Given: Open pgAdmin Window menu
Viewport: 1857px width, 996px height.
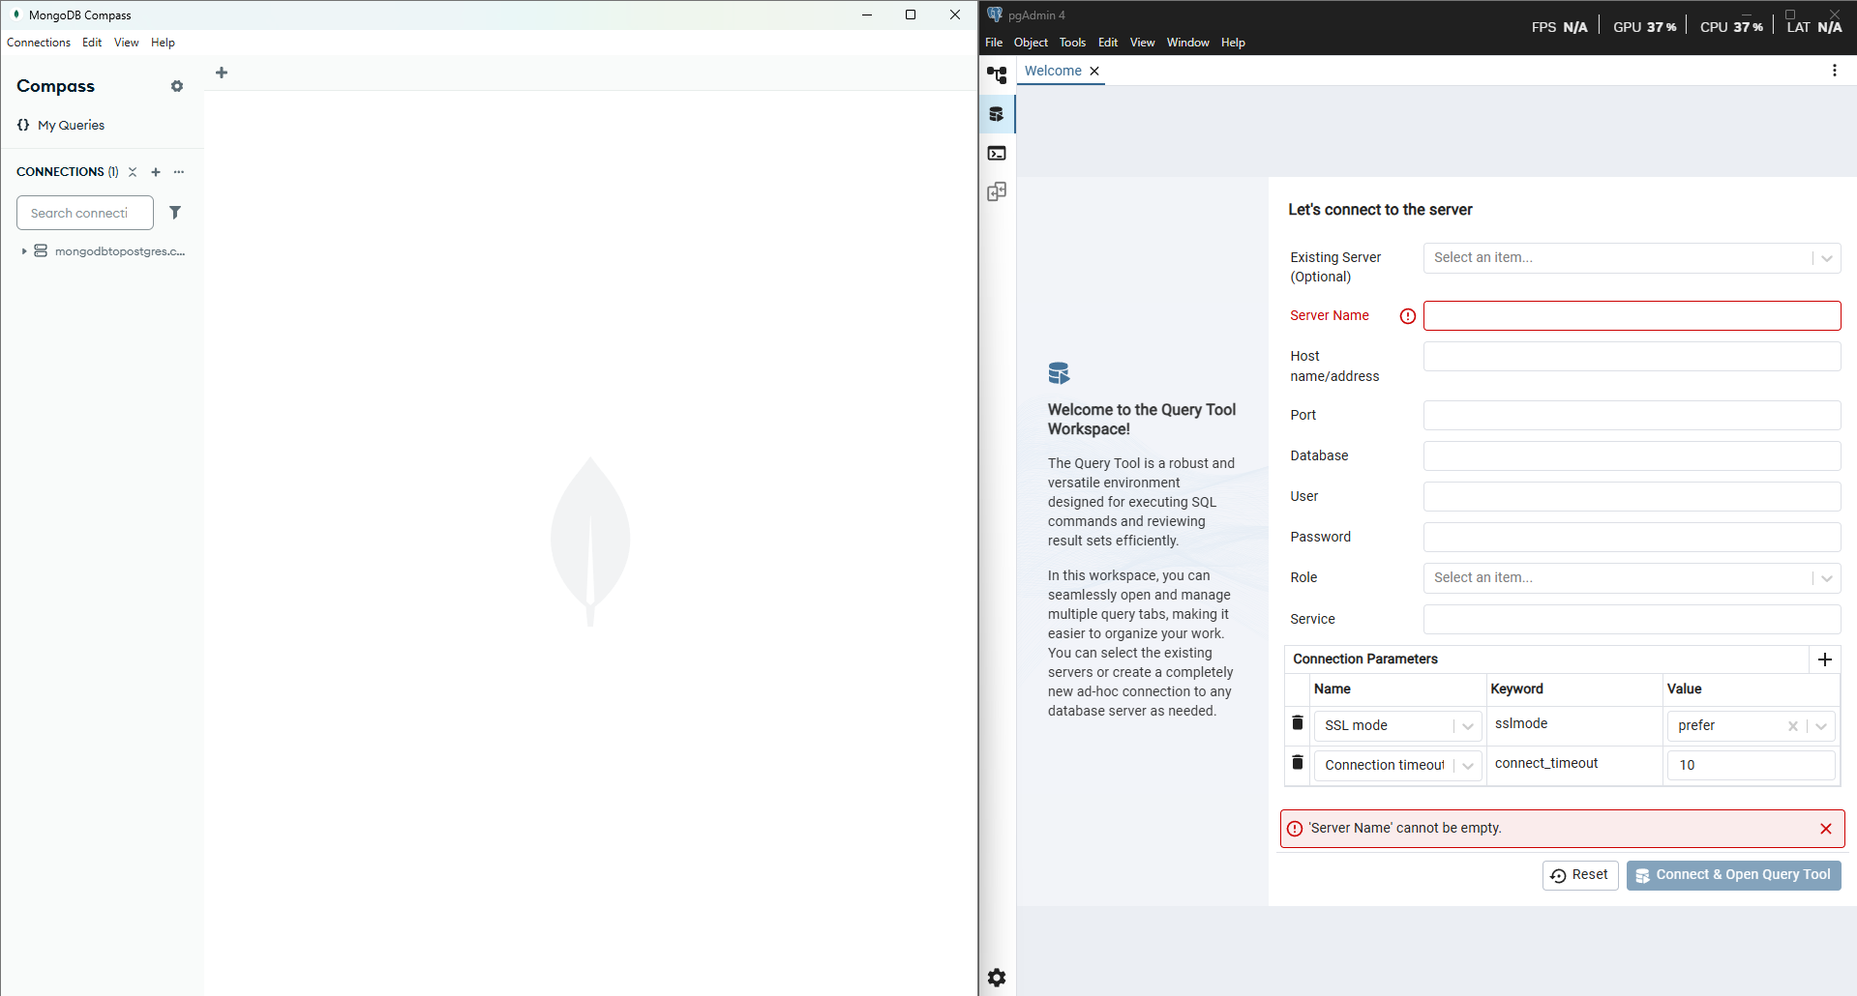Looking at the screenshot, I should 1187,43.
